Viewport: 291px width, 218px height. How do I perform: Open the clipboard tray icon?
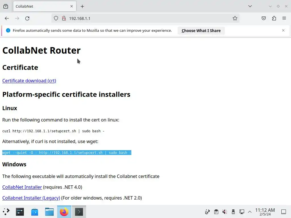point(216,212)
